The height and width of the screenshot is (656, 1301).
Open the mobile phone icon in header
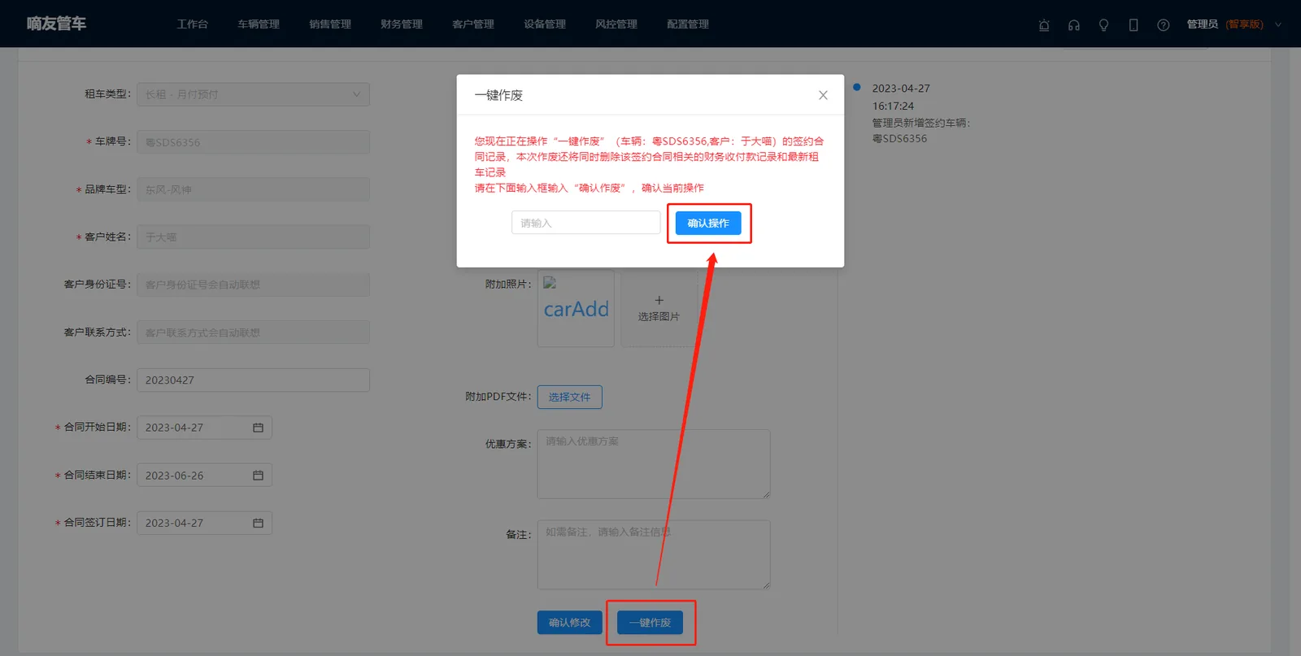1133,25
